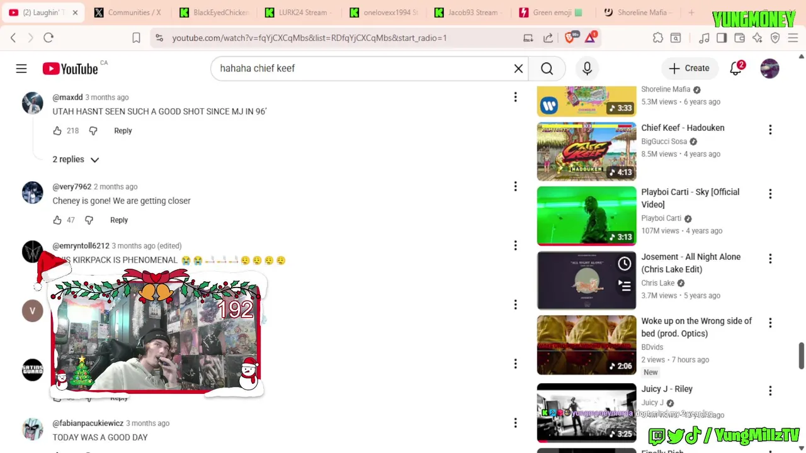Bookmark this page icon
Screen dimensions: 806x453
[x=136, y=38]
